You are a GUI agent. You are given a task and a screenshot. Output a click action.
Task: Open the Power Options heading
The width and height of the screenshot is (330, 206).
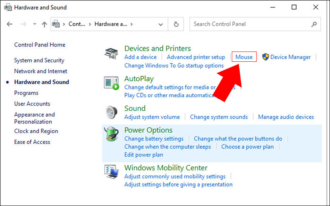pyautogui.click(x=148, y=130)
